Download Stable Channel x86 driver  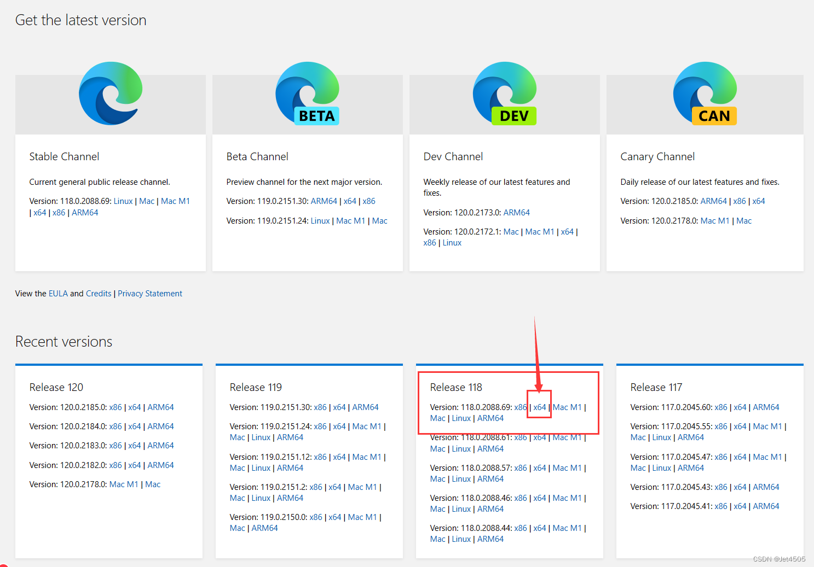(x=59, y=213)
